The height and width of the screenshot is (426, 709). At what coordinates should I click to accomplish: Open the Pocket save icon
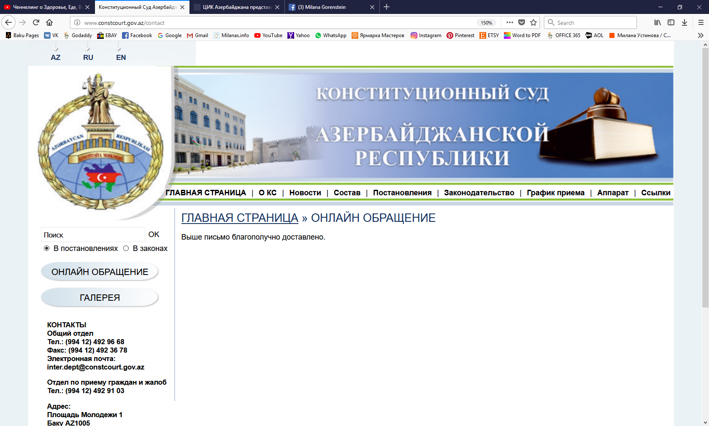[x=522, y=22]
